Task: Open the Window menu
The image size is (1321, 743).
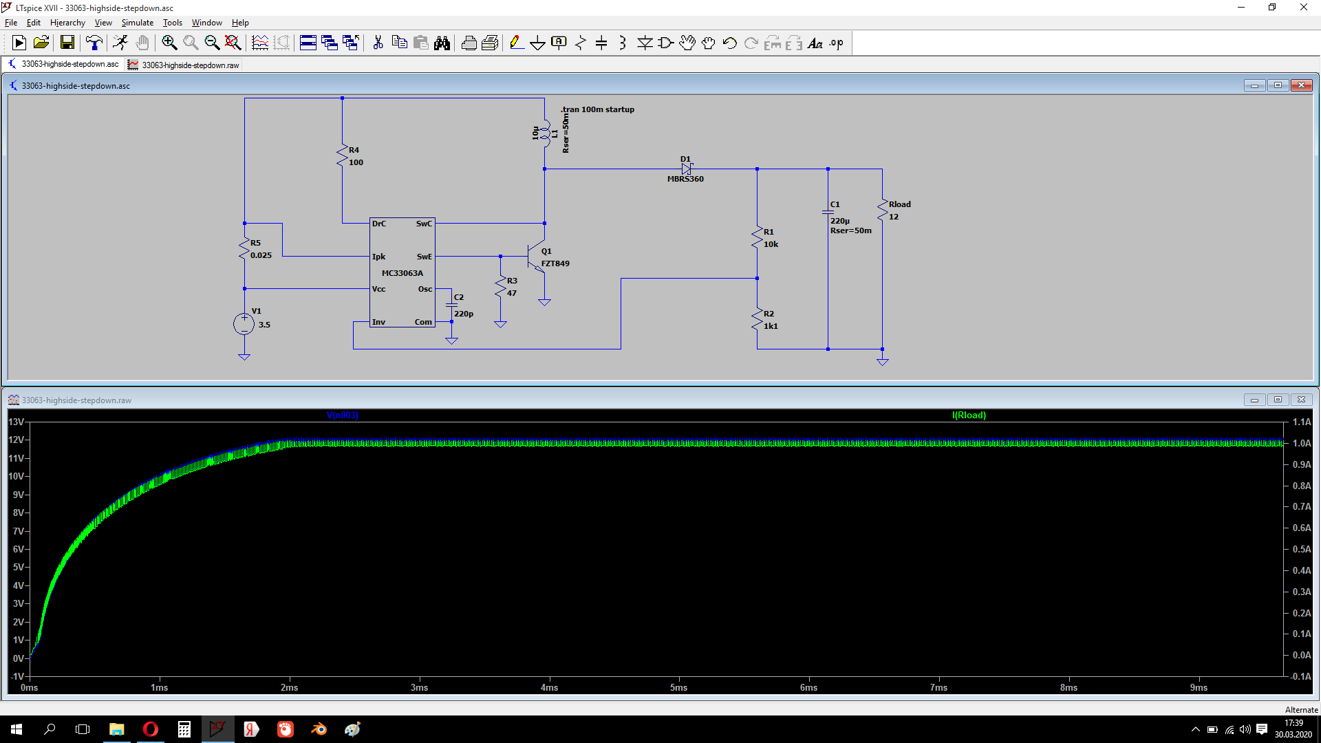Action: tap(207, 23)
